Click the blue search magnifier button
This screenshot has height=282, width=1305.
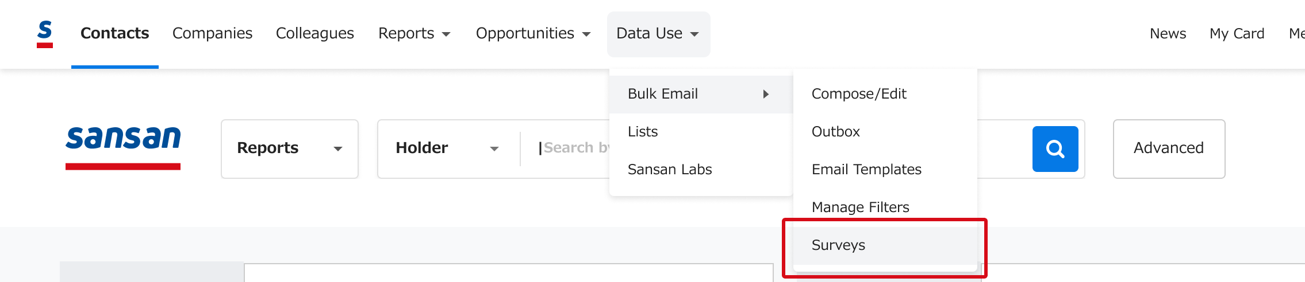[x=1055, y=149]
